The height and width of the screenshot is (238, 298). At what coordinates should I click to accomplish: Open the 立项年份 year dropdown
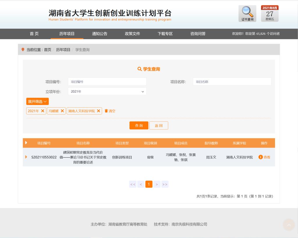tap(107, 91)
